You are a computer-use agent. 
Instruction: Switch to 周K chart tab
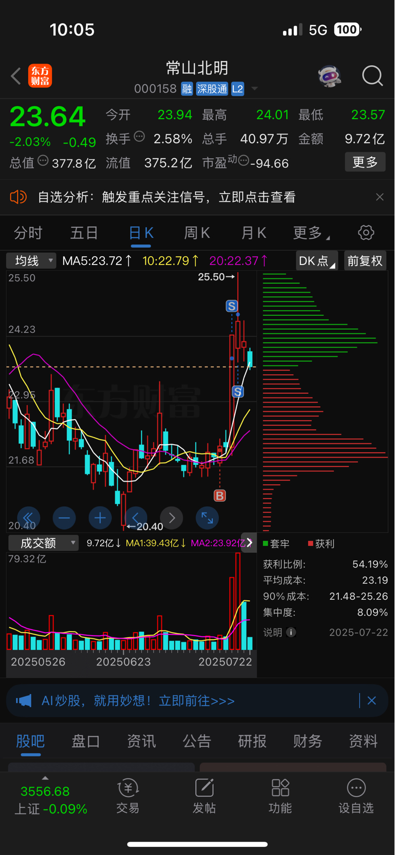click(197, 233)
